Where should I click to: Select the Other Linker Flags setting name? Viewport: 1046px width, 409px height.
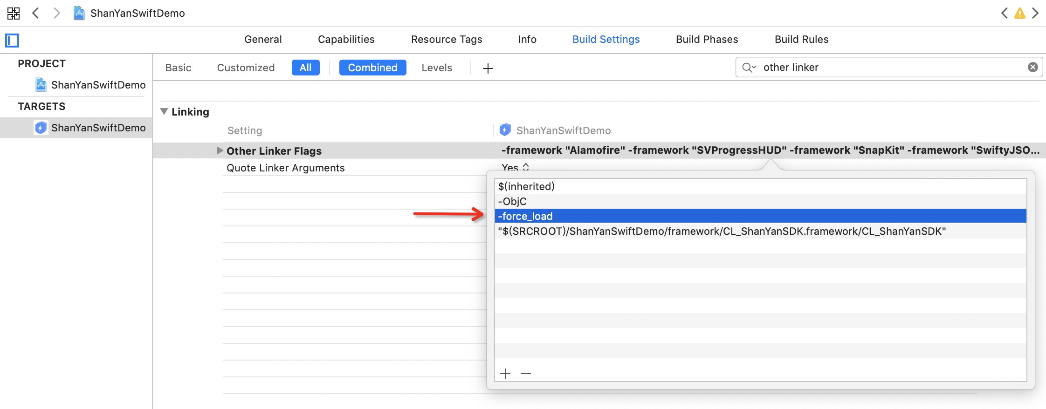coord(274,151)
